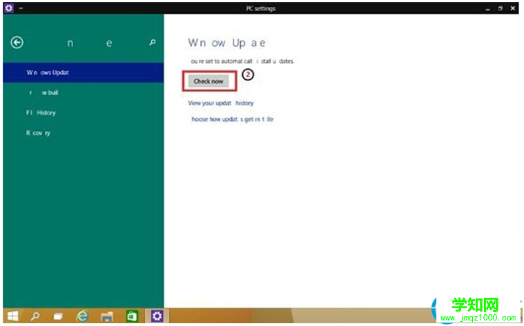Open View your update history link
The height and width of the screenshot is (326, 524).
221,103
